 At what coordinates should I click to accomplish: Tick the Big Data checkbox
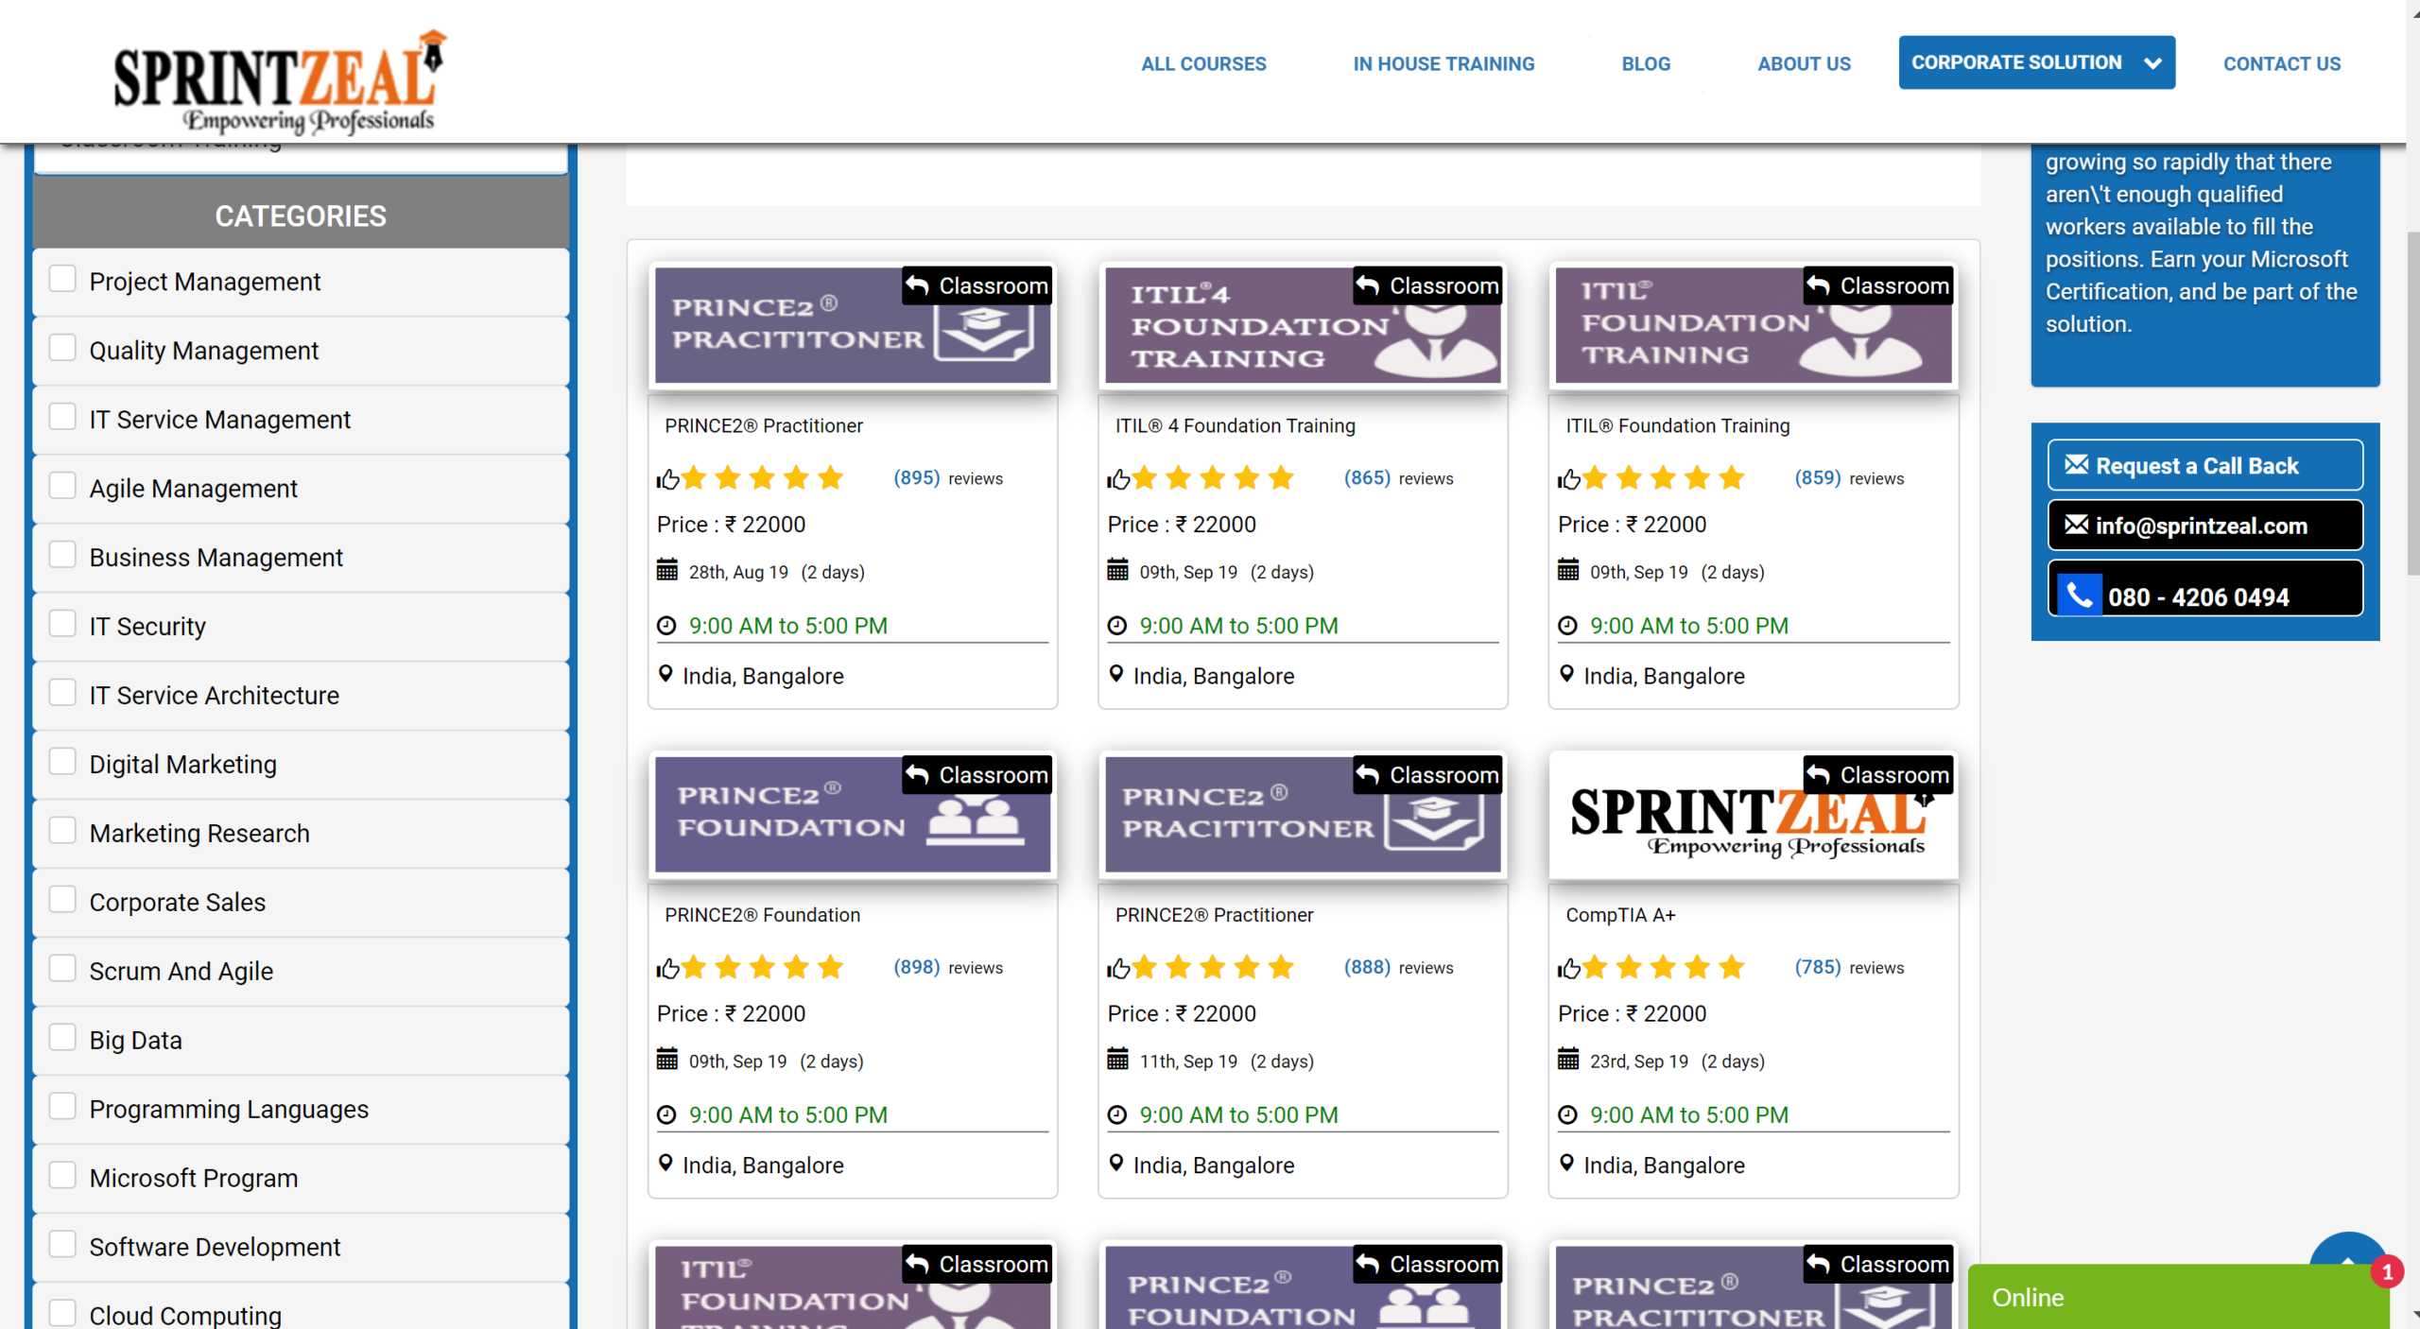(62, 1038)
